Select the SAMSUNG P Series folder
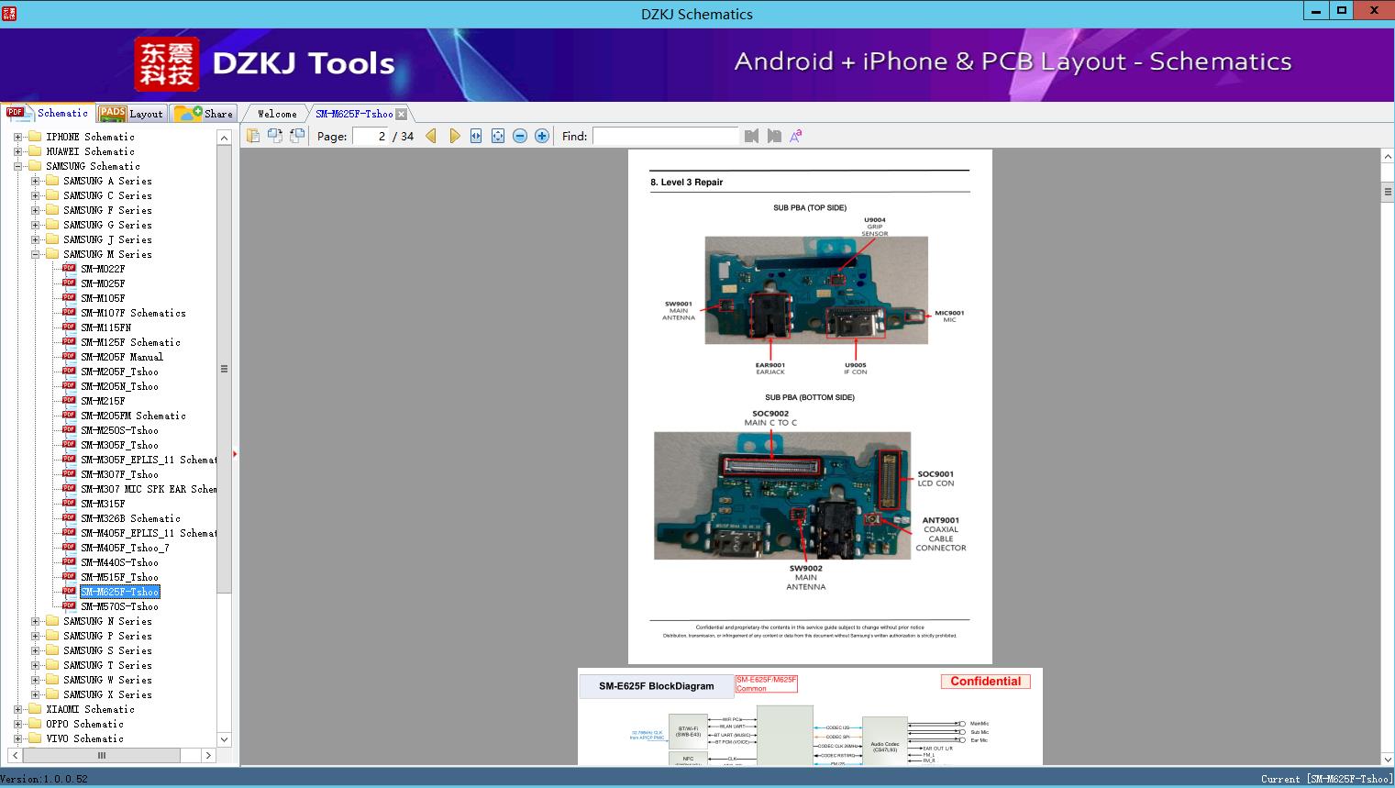This screenshot has width=1395, height=788. [107, 636]
